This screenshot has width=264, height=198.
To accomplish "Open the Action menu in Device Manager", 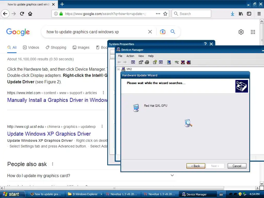I will (130, 56).
